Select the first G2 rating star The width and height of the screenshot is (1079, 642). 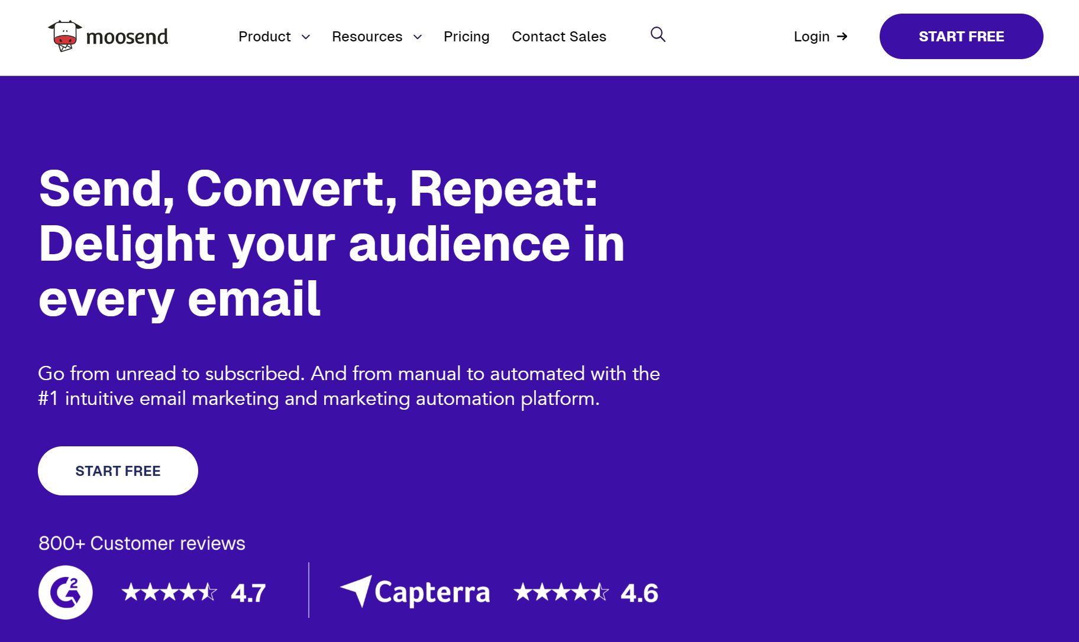pyautogui.click(x=131, y=592)
